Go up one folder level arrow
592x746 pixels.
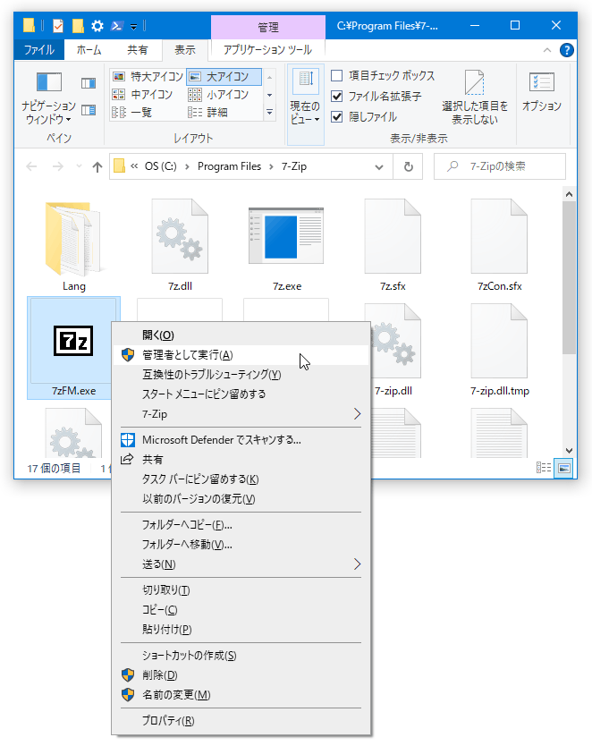pyautogui.click(x=97, y=166)
